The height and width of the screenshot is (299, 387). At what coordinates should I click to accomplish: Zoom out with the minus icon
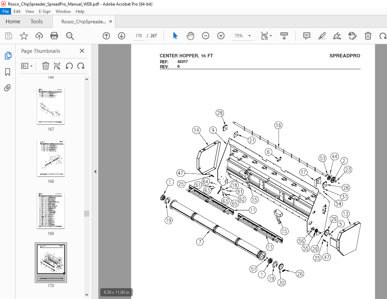[206, 36]
